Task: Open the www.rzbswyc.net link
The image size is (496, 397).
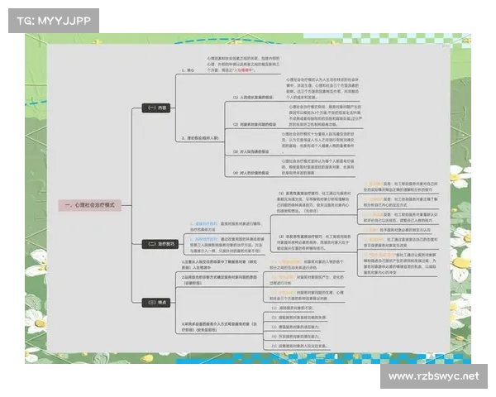Action: (433, 376)
